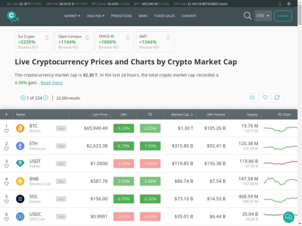The height and width of the screenshot is (226, 302).
Task: Favorite USDT with heart toggle
Action: click(x=7, y=166)
